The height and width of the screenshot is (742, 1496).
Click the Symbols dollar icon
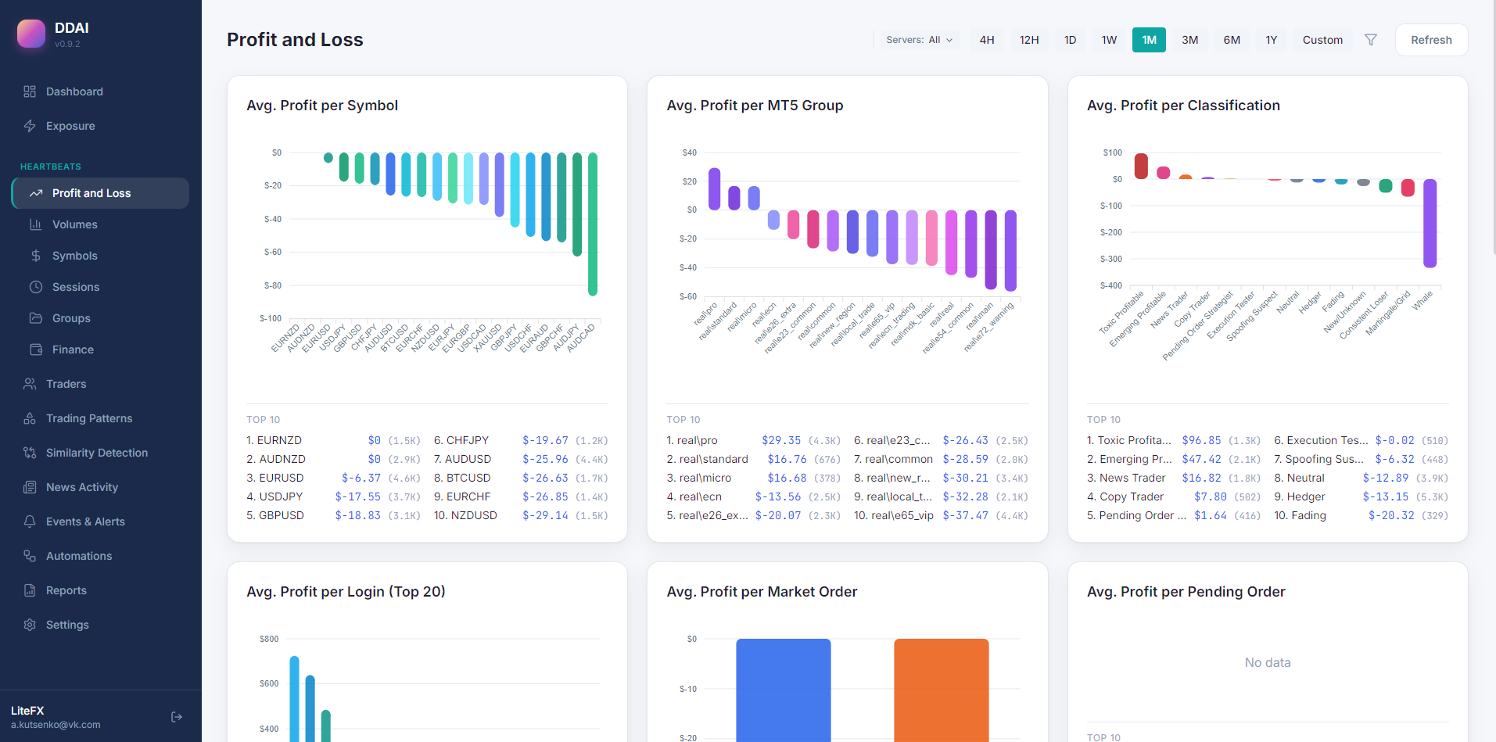tap(36, 256)
